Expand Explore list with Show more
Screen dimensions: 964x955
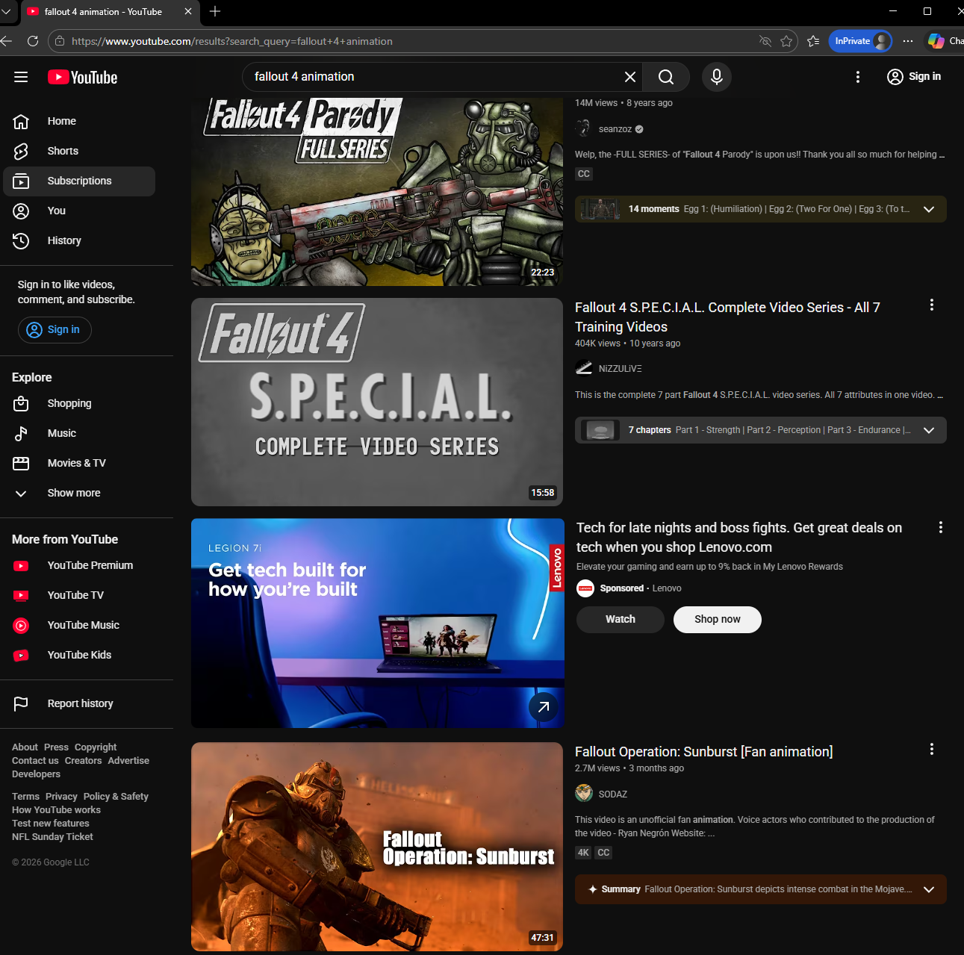coord(79,493)
